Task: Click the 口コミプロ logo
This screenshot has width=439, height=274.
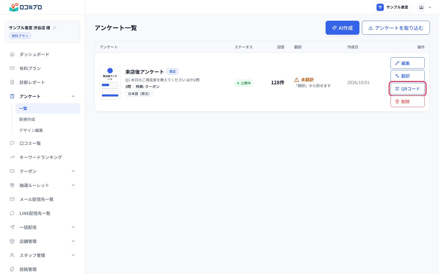Action: coord(26,7)
